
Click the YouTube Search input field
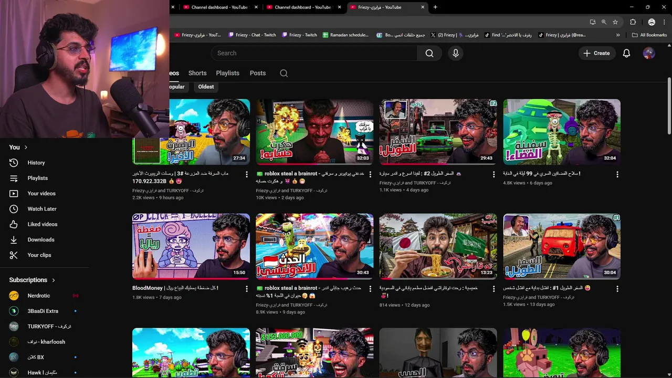point(314,53)
